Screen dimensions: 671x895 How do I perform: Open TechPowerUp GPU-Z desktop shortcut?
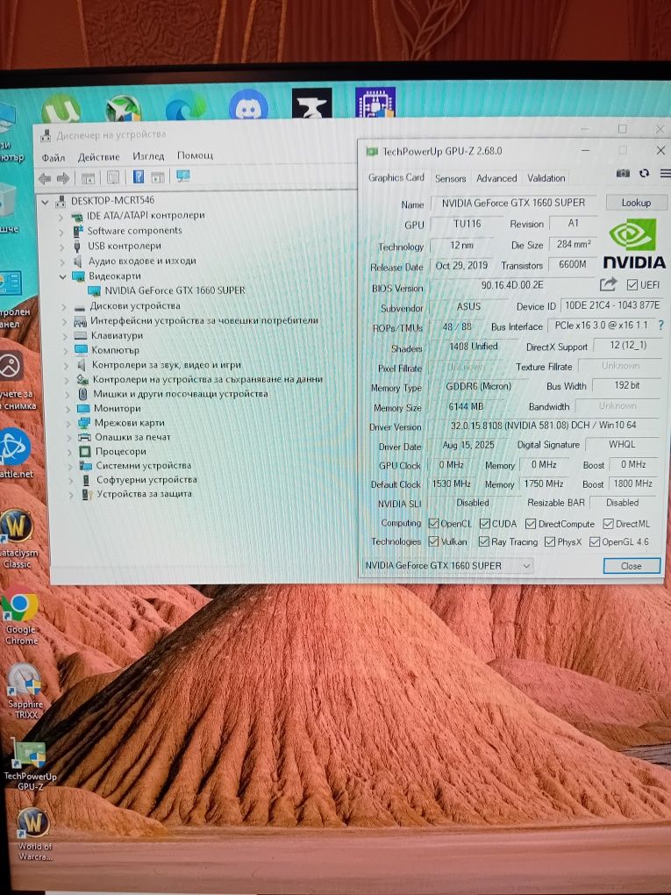click(30, 765)
